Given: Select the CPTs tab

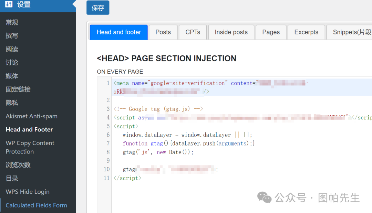Looking at the screenshot, I should click(x=193, y=32).
